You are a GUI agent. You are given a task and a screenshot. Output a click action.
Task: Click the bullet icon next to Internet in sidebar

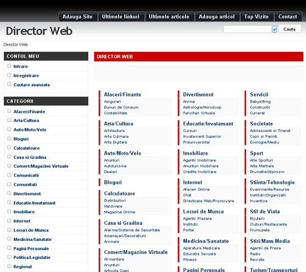(x=9, y=221)
